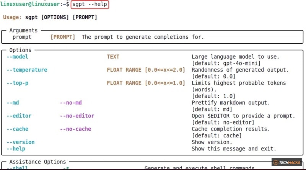Click 'Usage:' label text
The image size is (306, 170).
click(12, 17)
